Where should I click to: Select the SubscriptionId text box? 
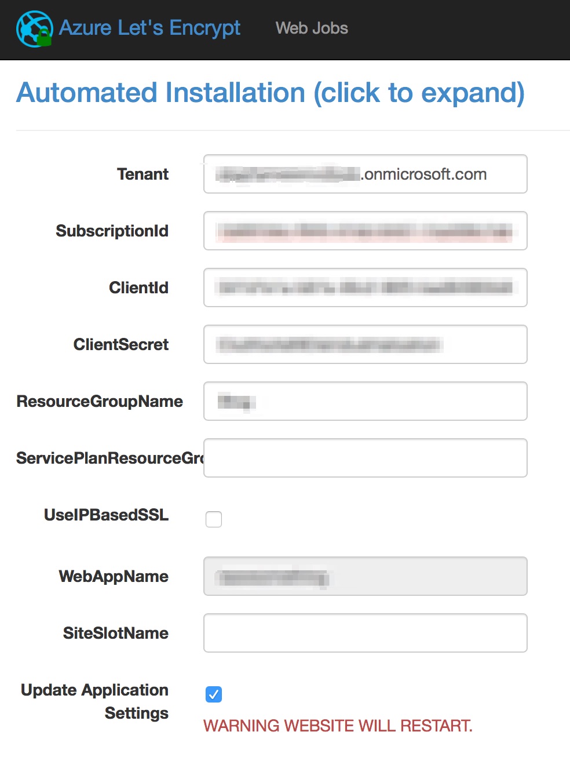point(365,231)
